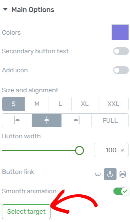The image size is (130, 222).
Task: Set button alignment to FULL
Action: tap(110, 120)
